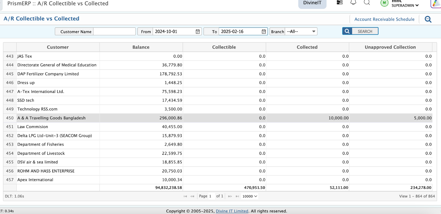441x214 pixels.
Task: Open the Divine IT Limited link
Action: pyautogui.click(x=232, y=211)
